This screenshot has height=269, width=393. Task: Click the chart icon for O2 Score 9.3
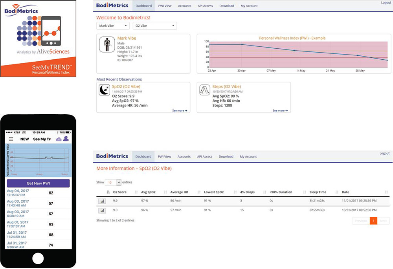pos(102,210)
